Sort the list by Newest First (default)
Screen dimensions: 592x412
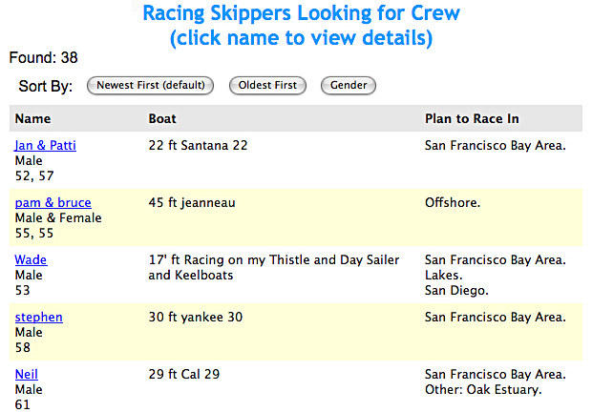[150, 86]
